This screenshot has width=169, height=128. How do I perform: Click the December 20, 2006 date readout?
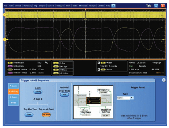point(138,73)
